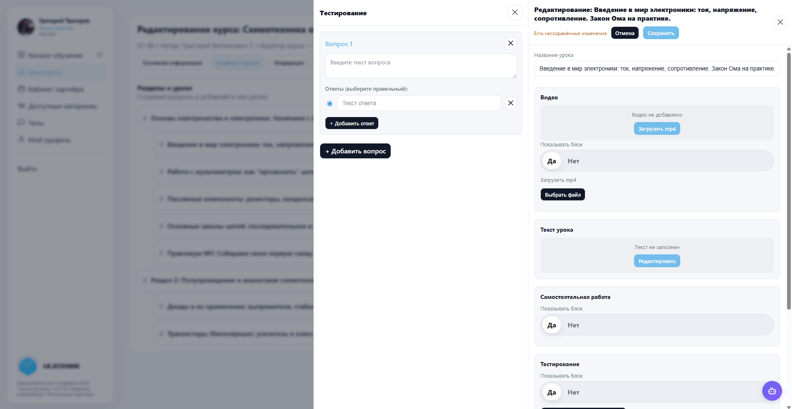Close the lesson editing side panel
792x409 pixels.
780,22
